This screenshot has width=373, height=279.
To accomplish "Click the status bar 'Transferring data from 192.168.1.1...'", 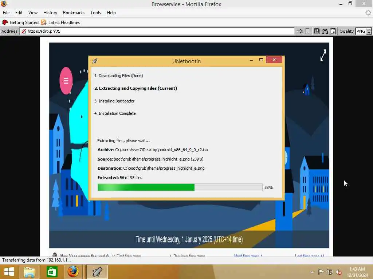I will tap(36, 260).
